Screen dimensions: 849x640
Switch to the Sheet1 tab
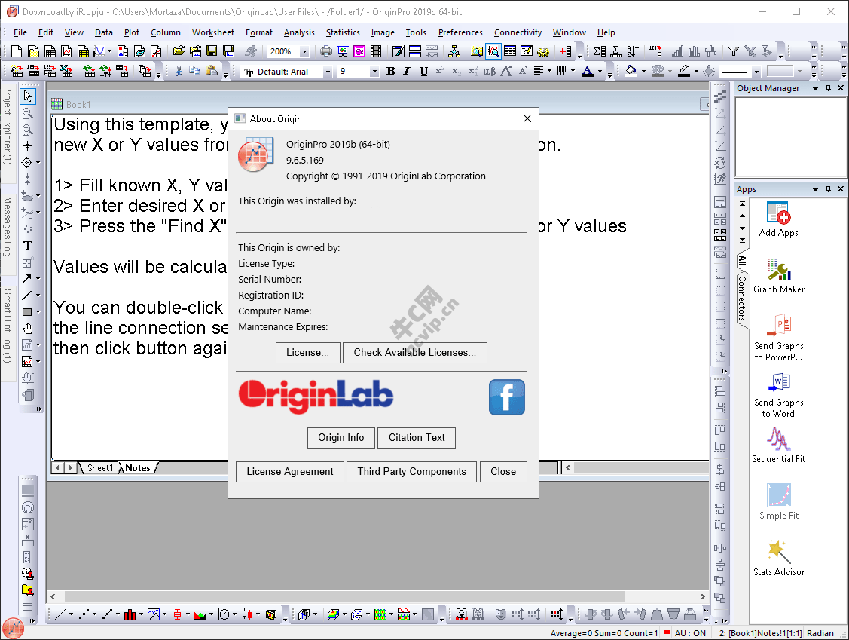100,467
